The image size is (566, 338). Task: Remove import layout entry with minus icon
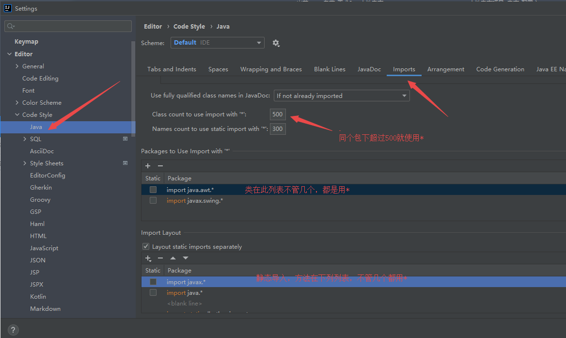160,258
